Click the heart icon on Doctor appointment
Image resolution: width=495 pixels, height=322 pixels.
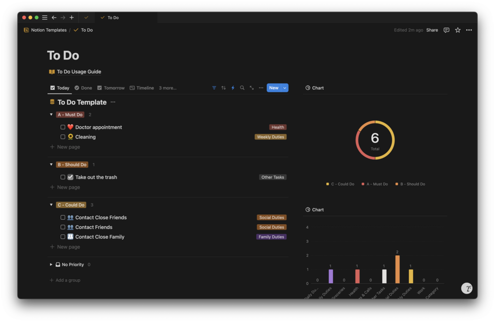click(70, 127)
